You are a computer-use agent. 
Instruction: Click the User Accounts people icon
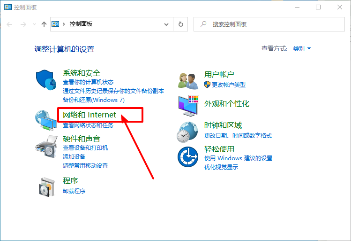click(188, 80)
